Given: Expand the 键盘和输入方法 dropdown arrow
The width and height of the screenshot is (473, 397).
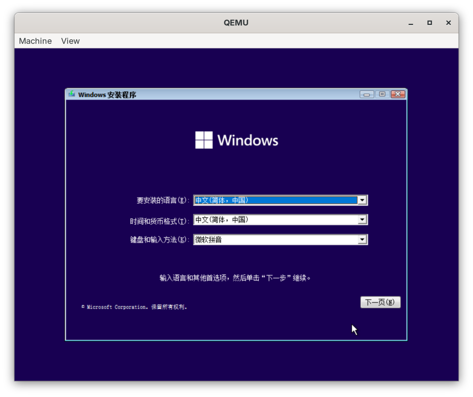Looking at the screenshot, I should (x=362, y=240).
